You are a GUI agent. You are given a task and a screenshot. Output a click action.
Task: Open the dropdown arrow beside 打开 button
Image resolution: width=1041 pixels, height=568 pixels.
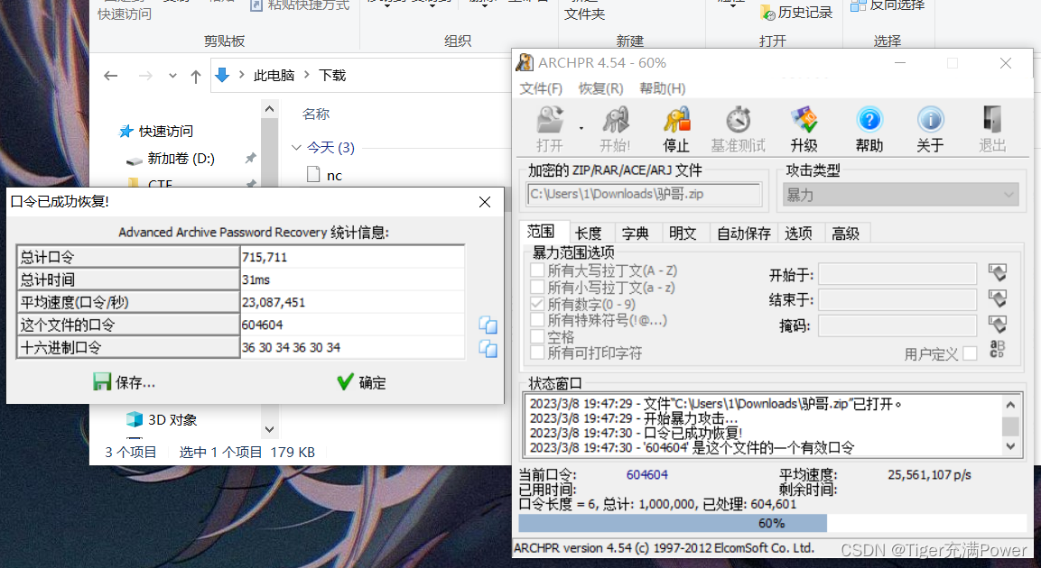581,128
